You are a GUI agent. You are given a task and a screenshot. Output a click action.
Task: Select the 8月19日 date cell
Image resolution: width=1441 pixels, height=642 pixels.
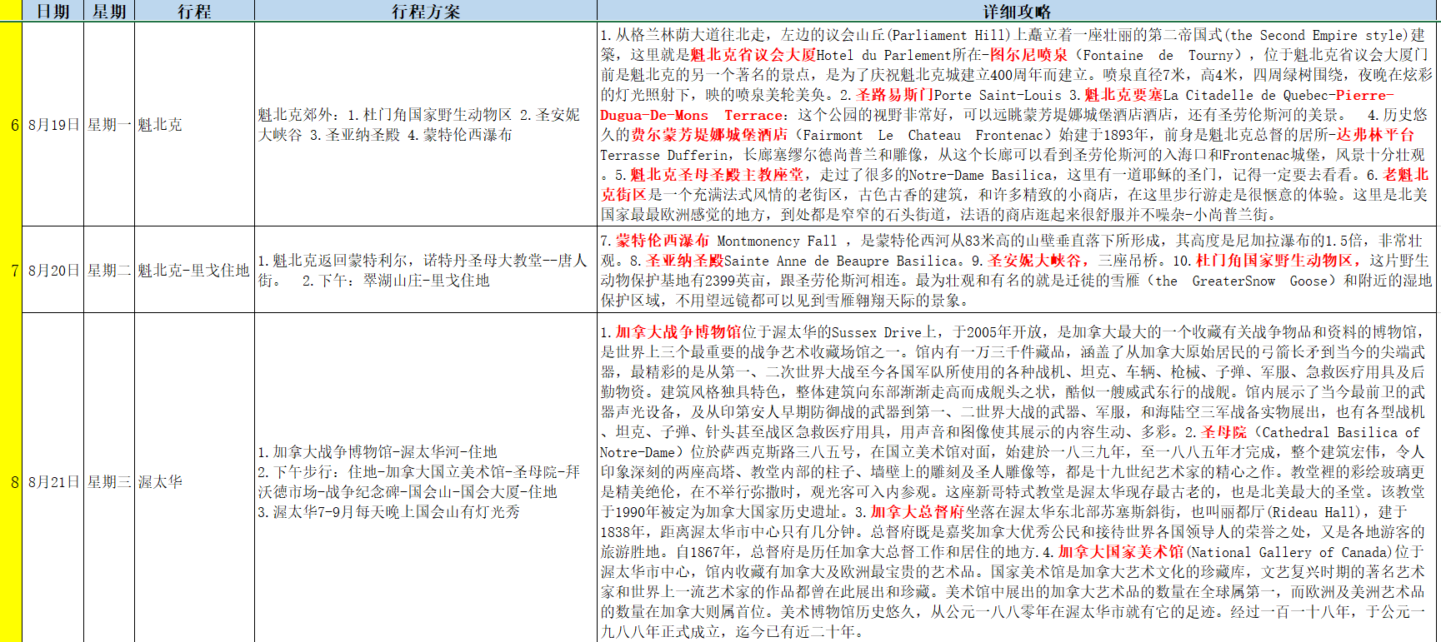point(53,124)
